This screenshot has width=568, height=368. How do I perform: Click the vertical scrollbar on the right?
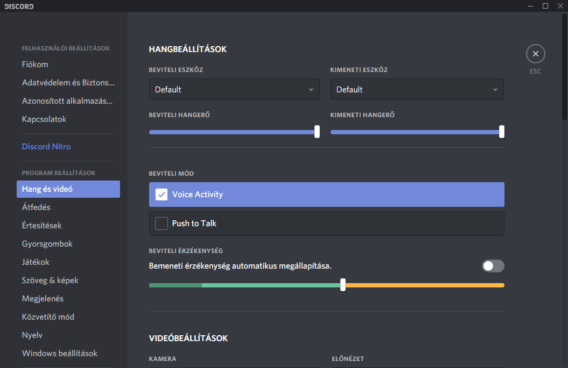point(564,67)
